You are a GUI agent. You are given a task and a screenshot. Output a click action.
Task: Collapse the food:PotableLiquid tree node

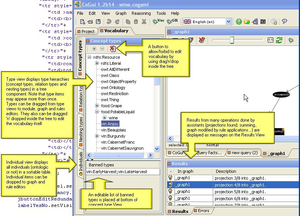pos(97,112)
